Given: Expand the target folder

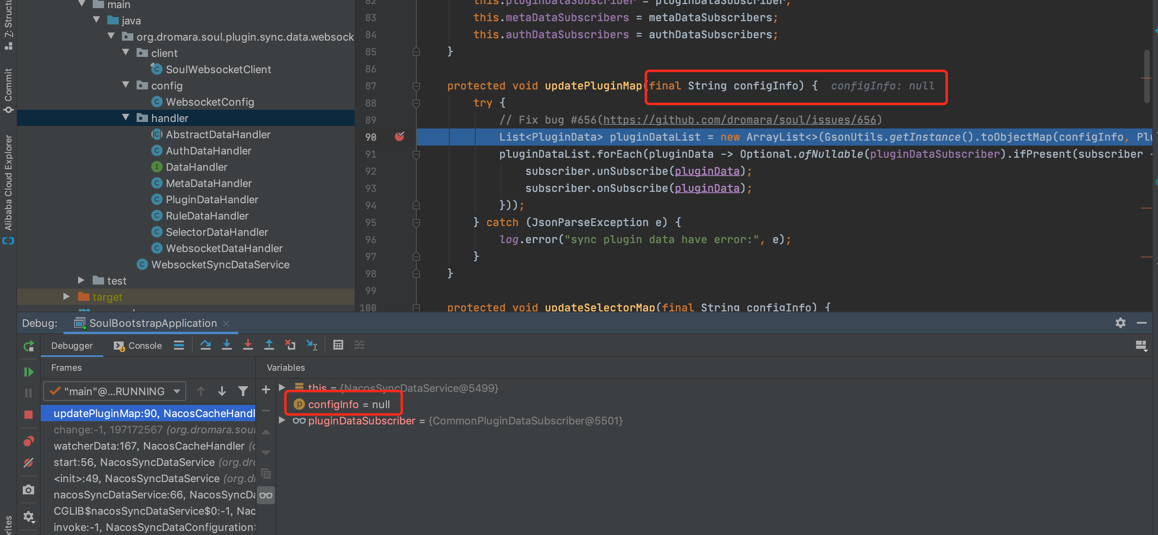Looking at the screenshot, I should click(x=67, y=296).
